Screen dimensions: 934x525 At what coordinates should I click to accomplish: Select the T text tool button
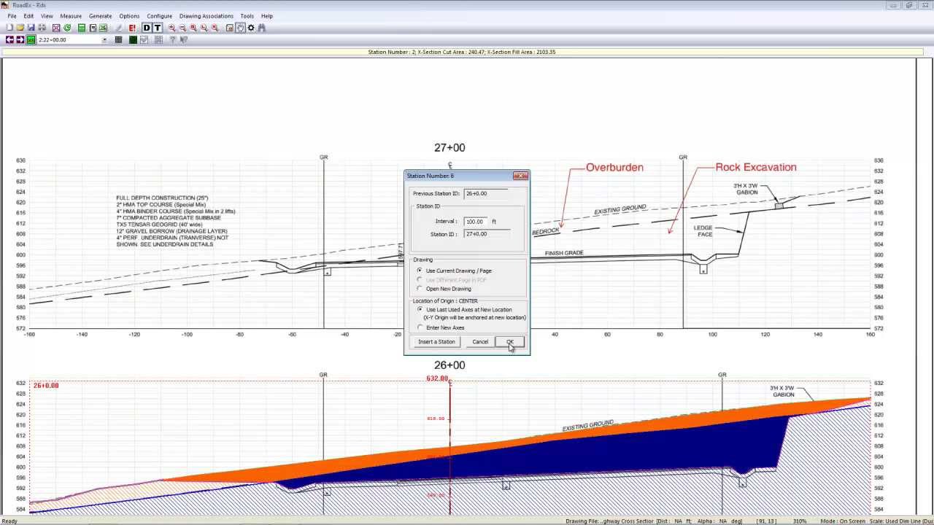pos(158,28)
